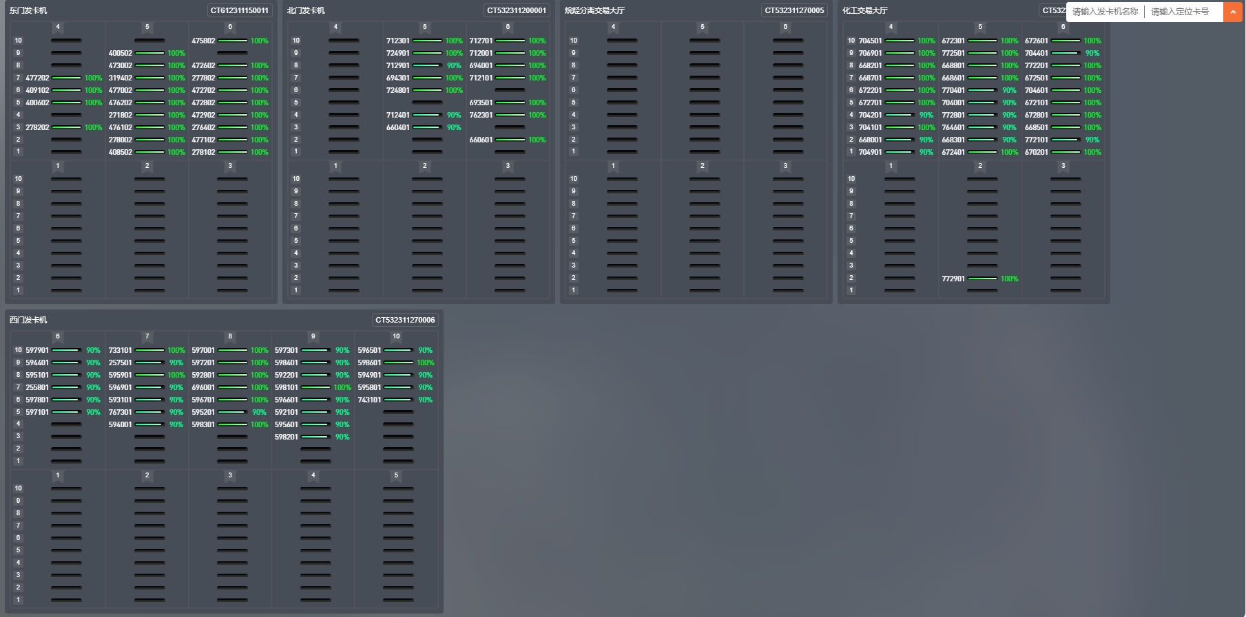Screen dimensions: 1246x617
Task: Click column 3 tag icon in 东门发卡机
Action: 230,166
